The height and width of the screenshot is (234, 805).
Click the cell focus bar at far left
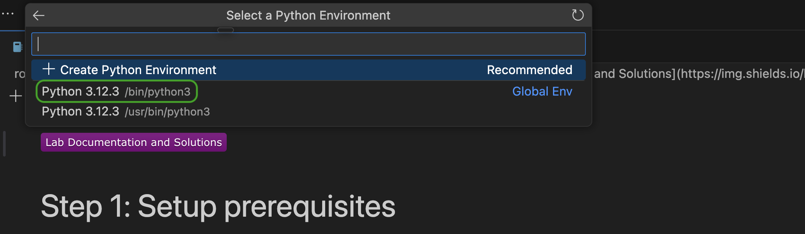(x=4, y=143)
